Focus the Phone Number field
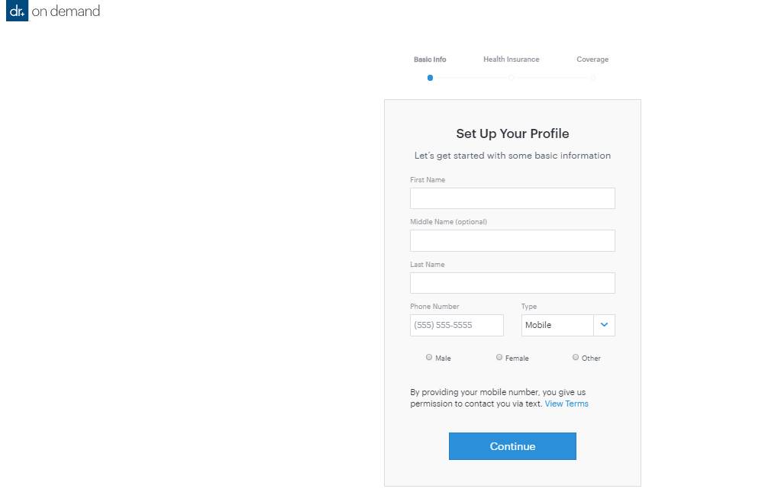This screenshot has height=492, width=765. click(x=457, y=325)
